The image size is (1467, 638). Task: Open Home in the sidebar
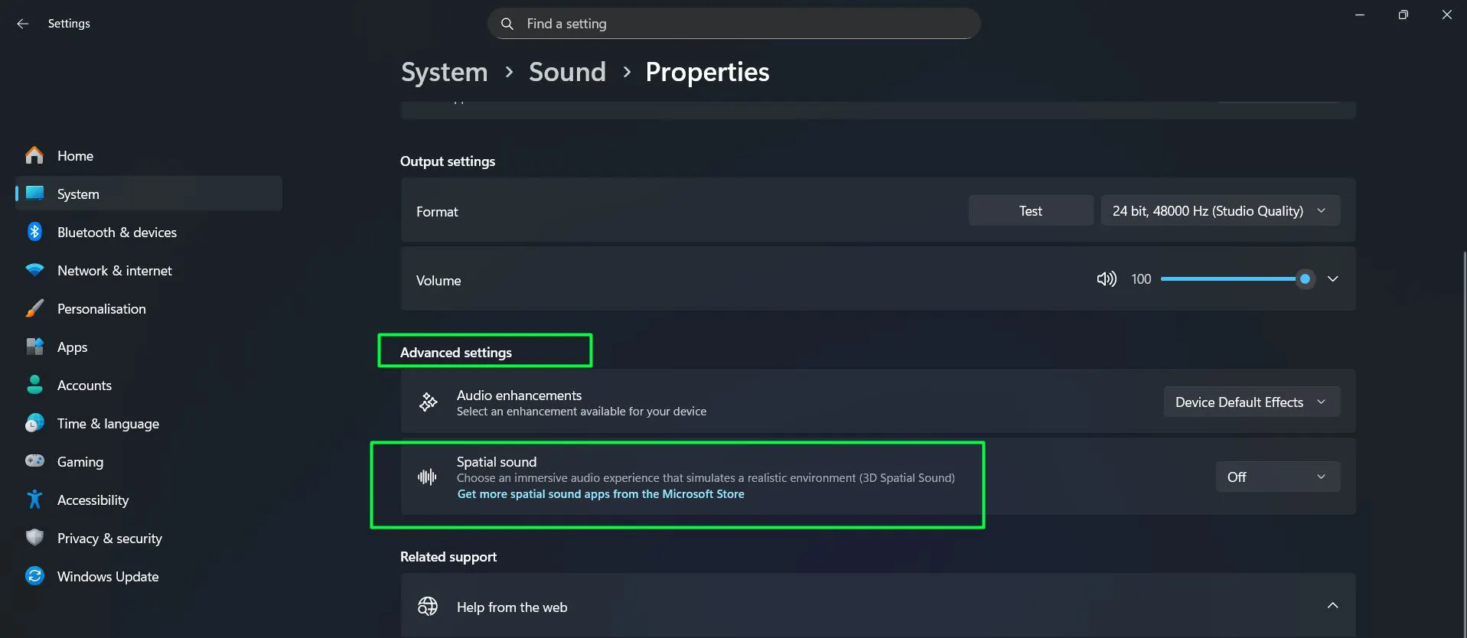[148, 155]
